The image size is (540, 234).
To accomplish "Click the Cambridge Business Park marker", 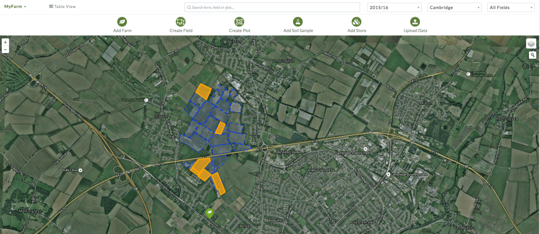I will tap(389, 175).
